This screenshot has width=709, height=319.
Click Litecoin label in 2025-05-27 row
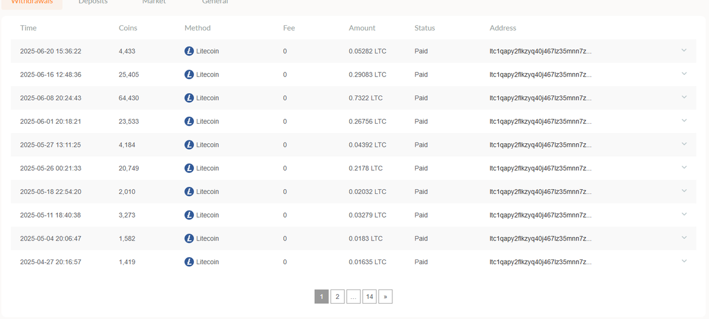tap(207, 145)
